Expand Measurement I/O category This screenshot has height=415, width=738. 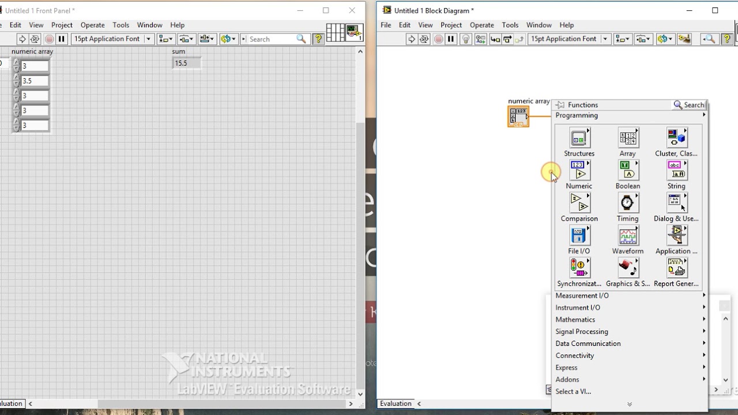pos(630,296)
